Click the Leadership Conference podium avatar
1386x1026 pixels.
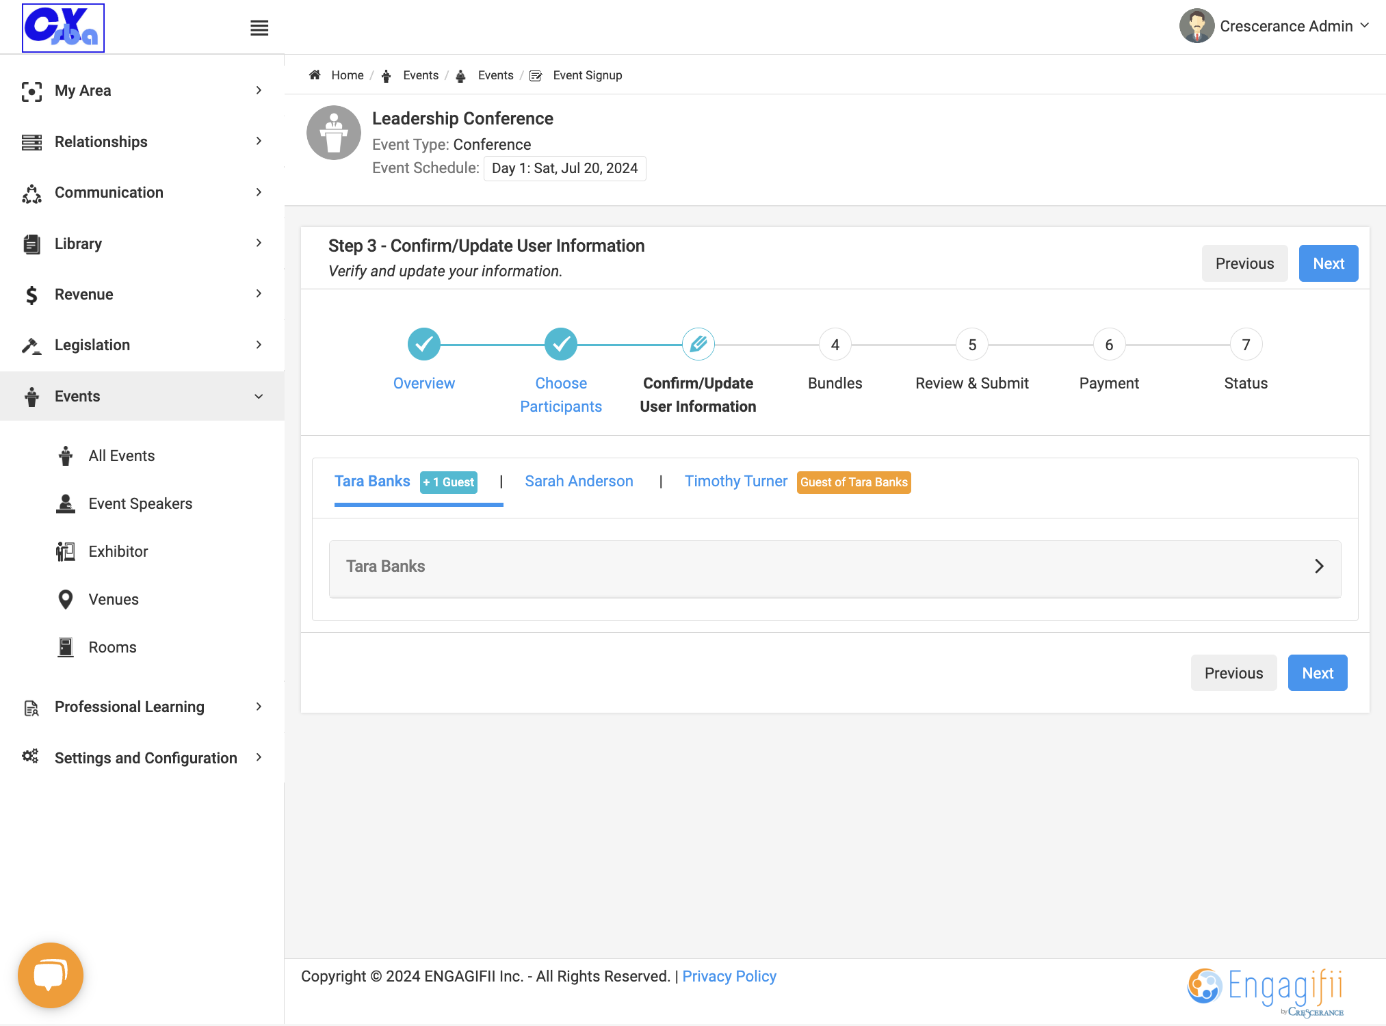click(x=334, y=133)
